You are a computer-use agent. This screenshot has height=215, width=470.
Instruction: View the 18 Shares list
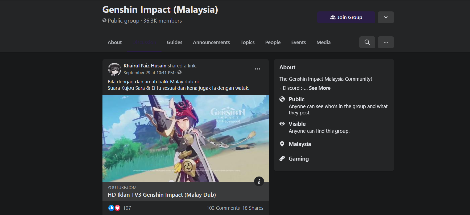253,208
